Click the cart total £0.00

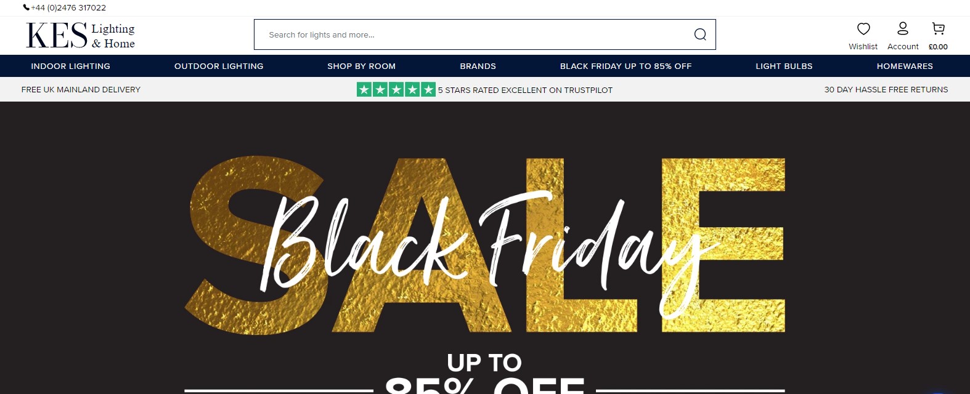[x=938, y=47]
